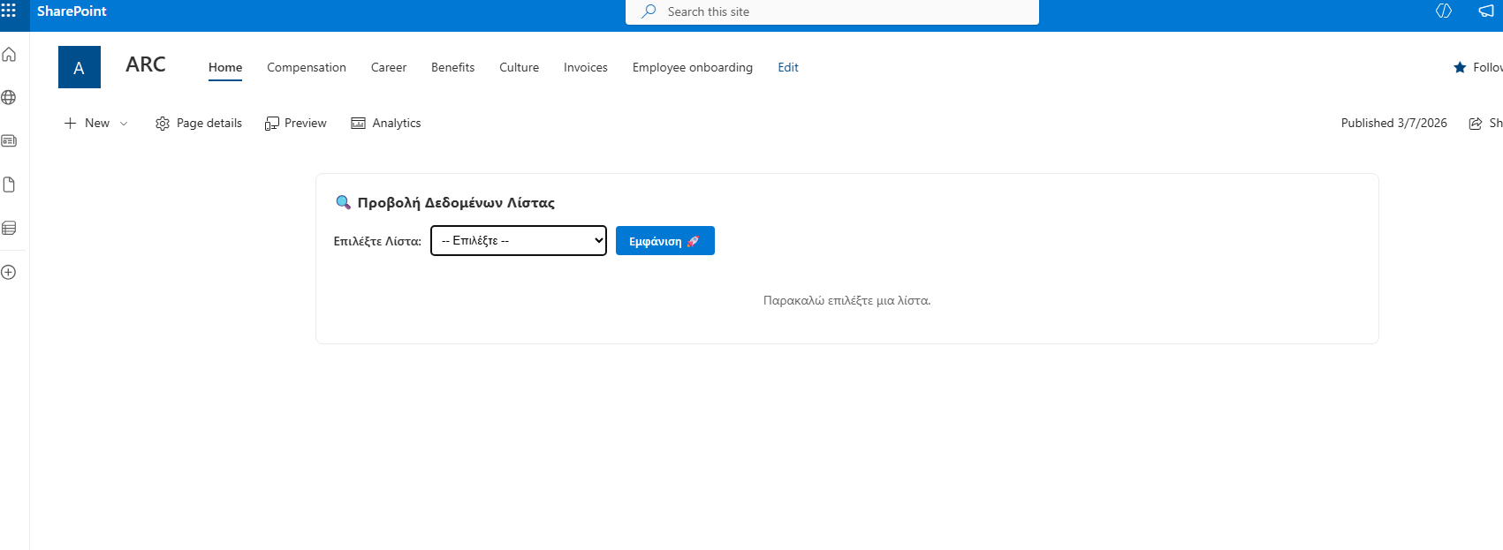The height and width of the screenshot is (550, 1503).
Task: Open My files document icon
Action: coord(9,185)
